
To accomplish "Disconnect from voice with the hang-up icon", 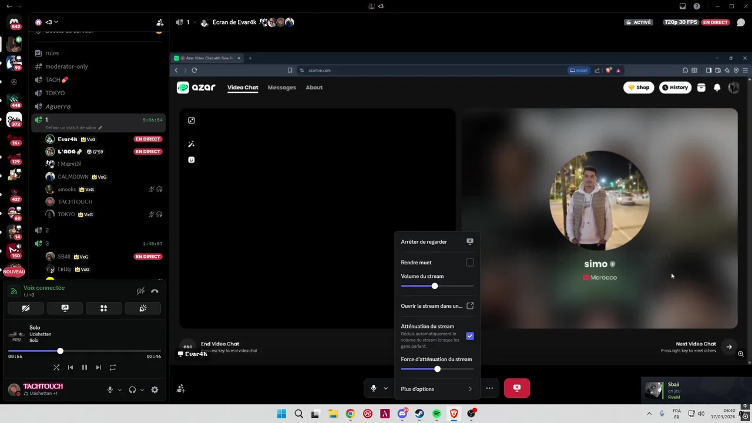I will (155, 291).
